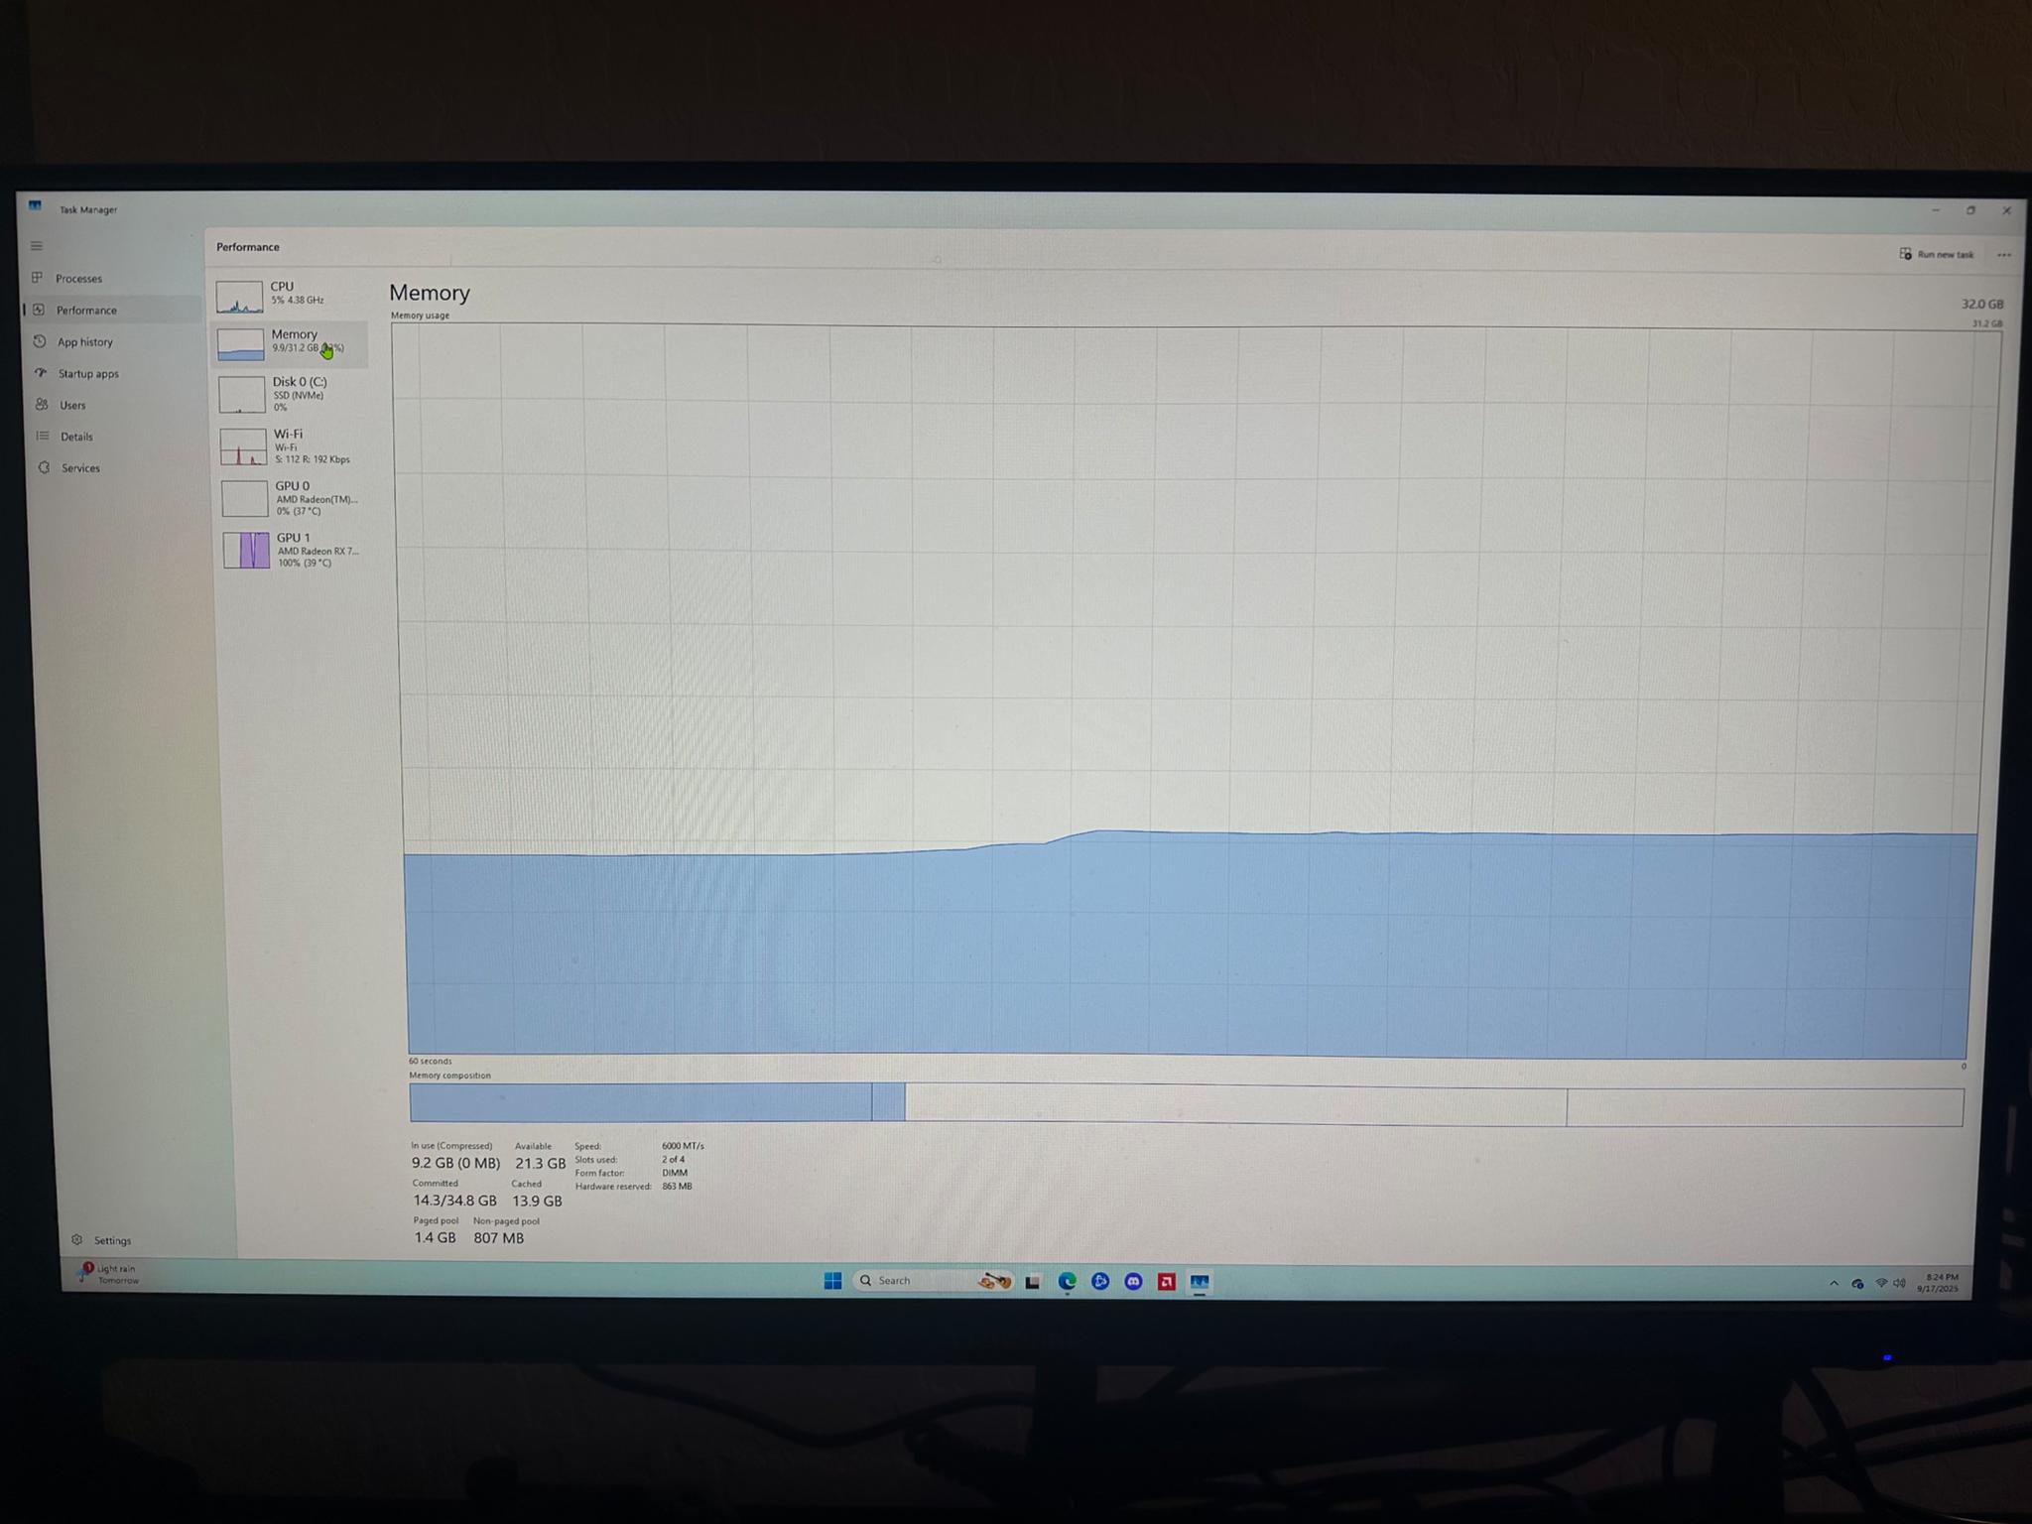Select Disk 0 (C:) performance item

click(x=291, y=394)
